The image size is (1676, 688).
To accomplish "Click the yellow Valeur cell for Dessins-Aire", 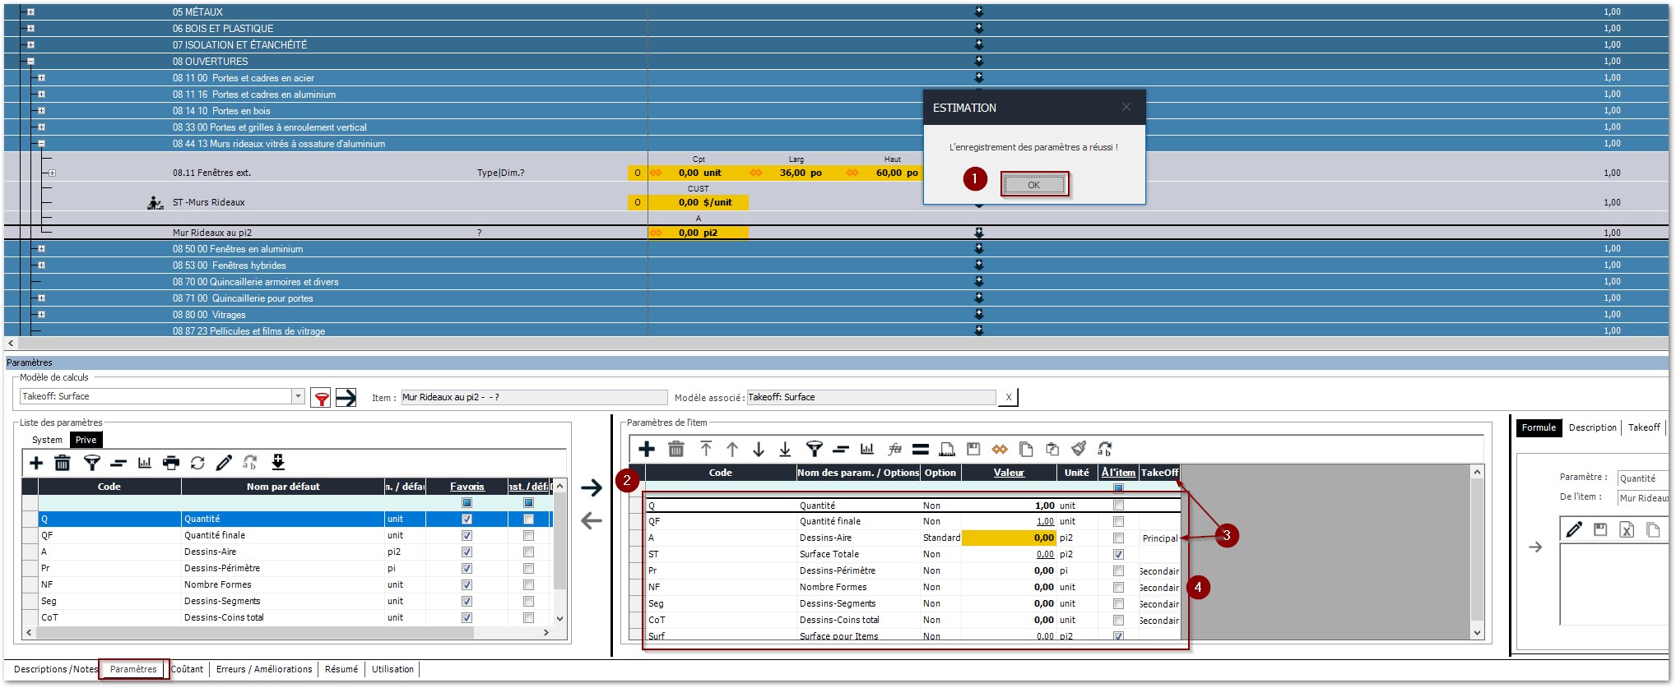I will click(1009, 538).
